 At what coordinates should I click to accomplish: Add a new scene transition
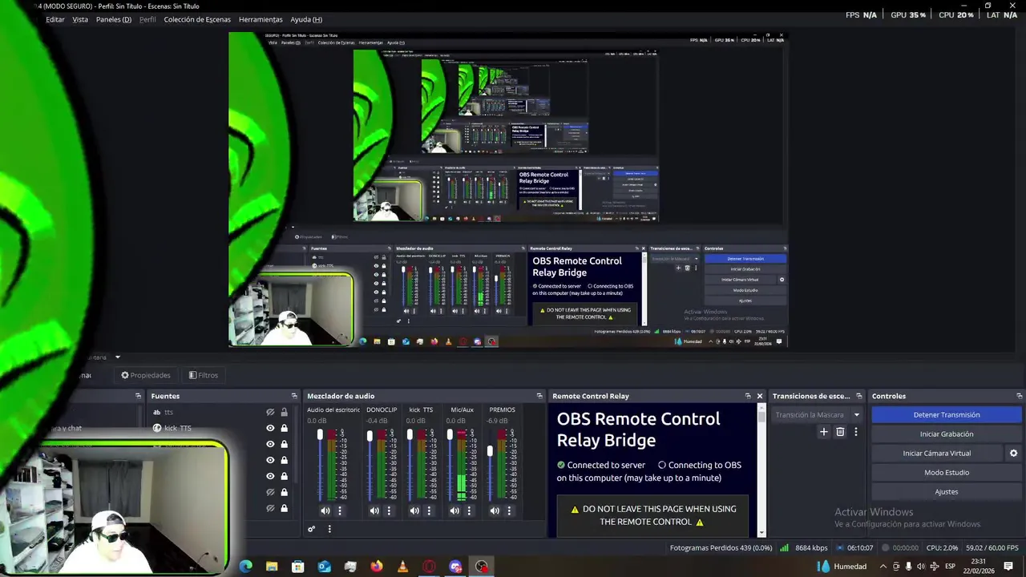coord(823,432)
